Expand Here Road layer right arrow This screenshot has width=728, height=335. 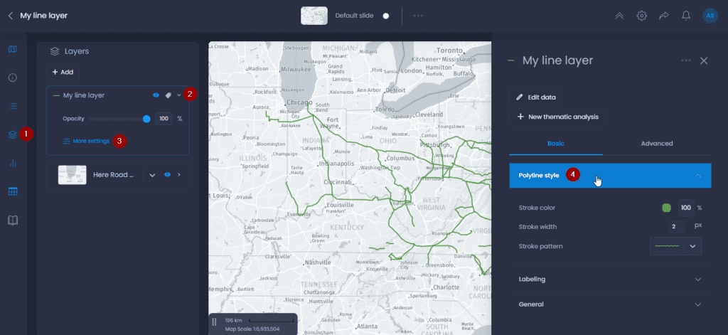(179, 175)
